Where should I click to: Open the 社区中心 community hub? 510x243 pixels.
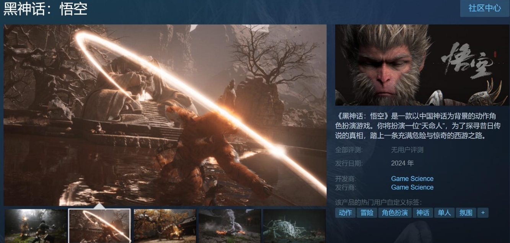coord(484,8)
